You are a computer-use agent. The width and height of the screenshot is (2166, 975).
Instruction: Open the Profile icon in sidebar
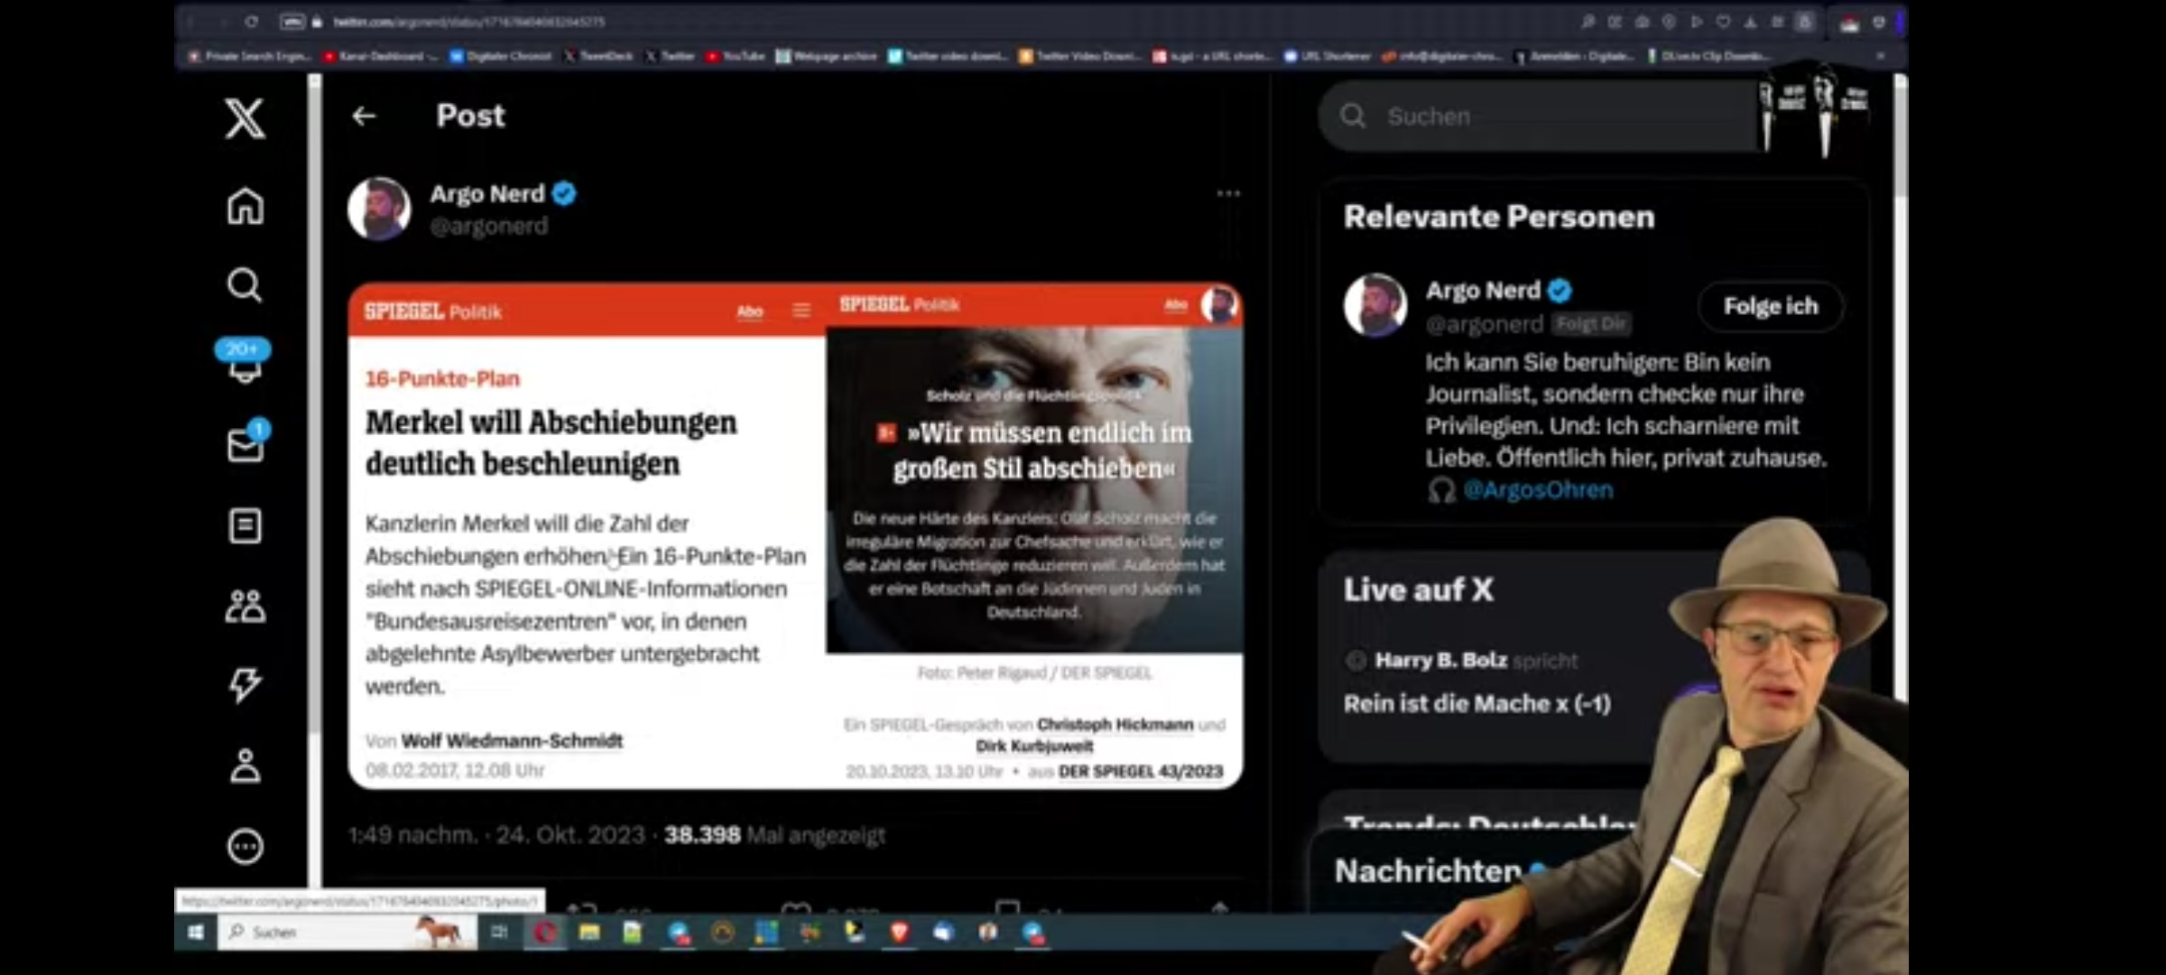point(245,766)
